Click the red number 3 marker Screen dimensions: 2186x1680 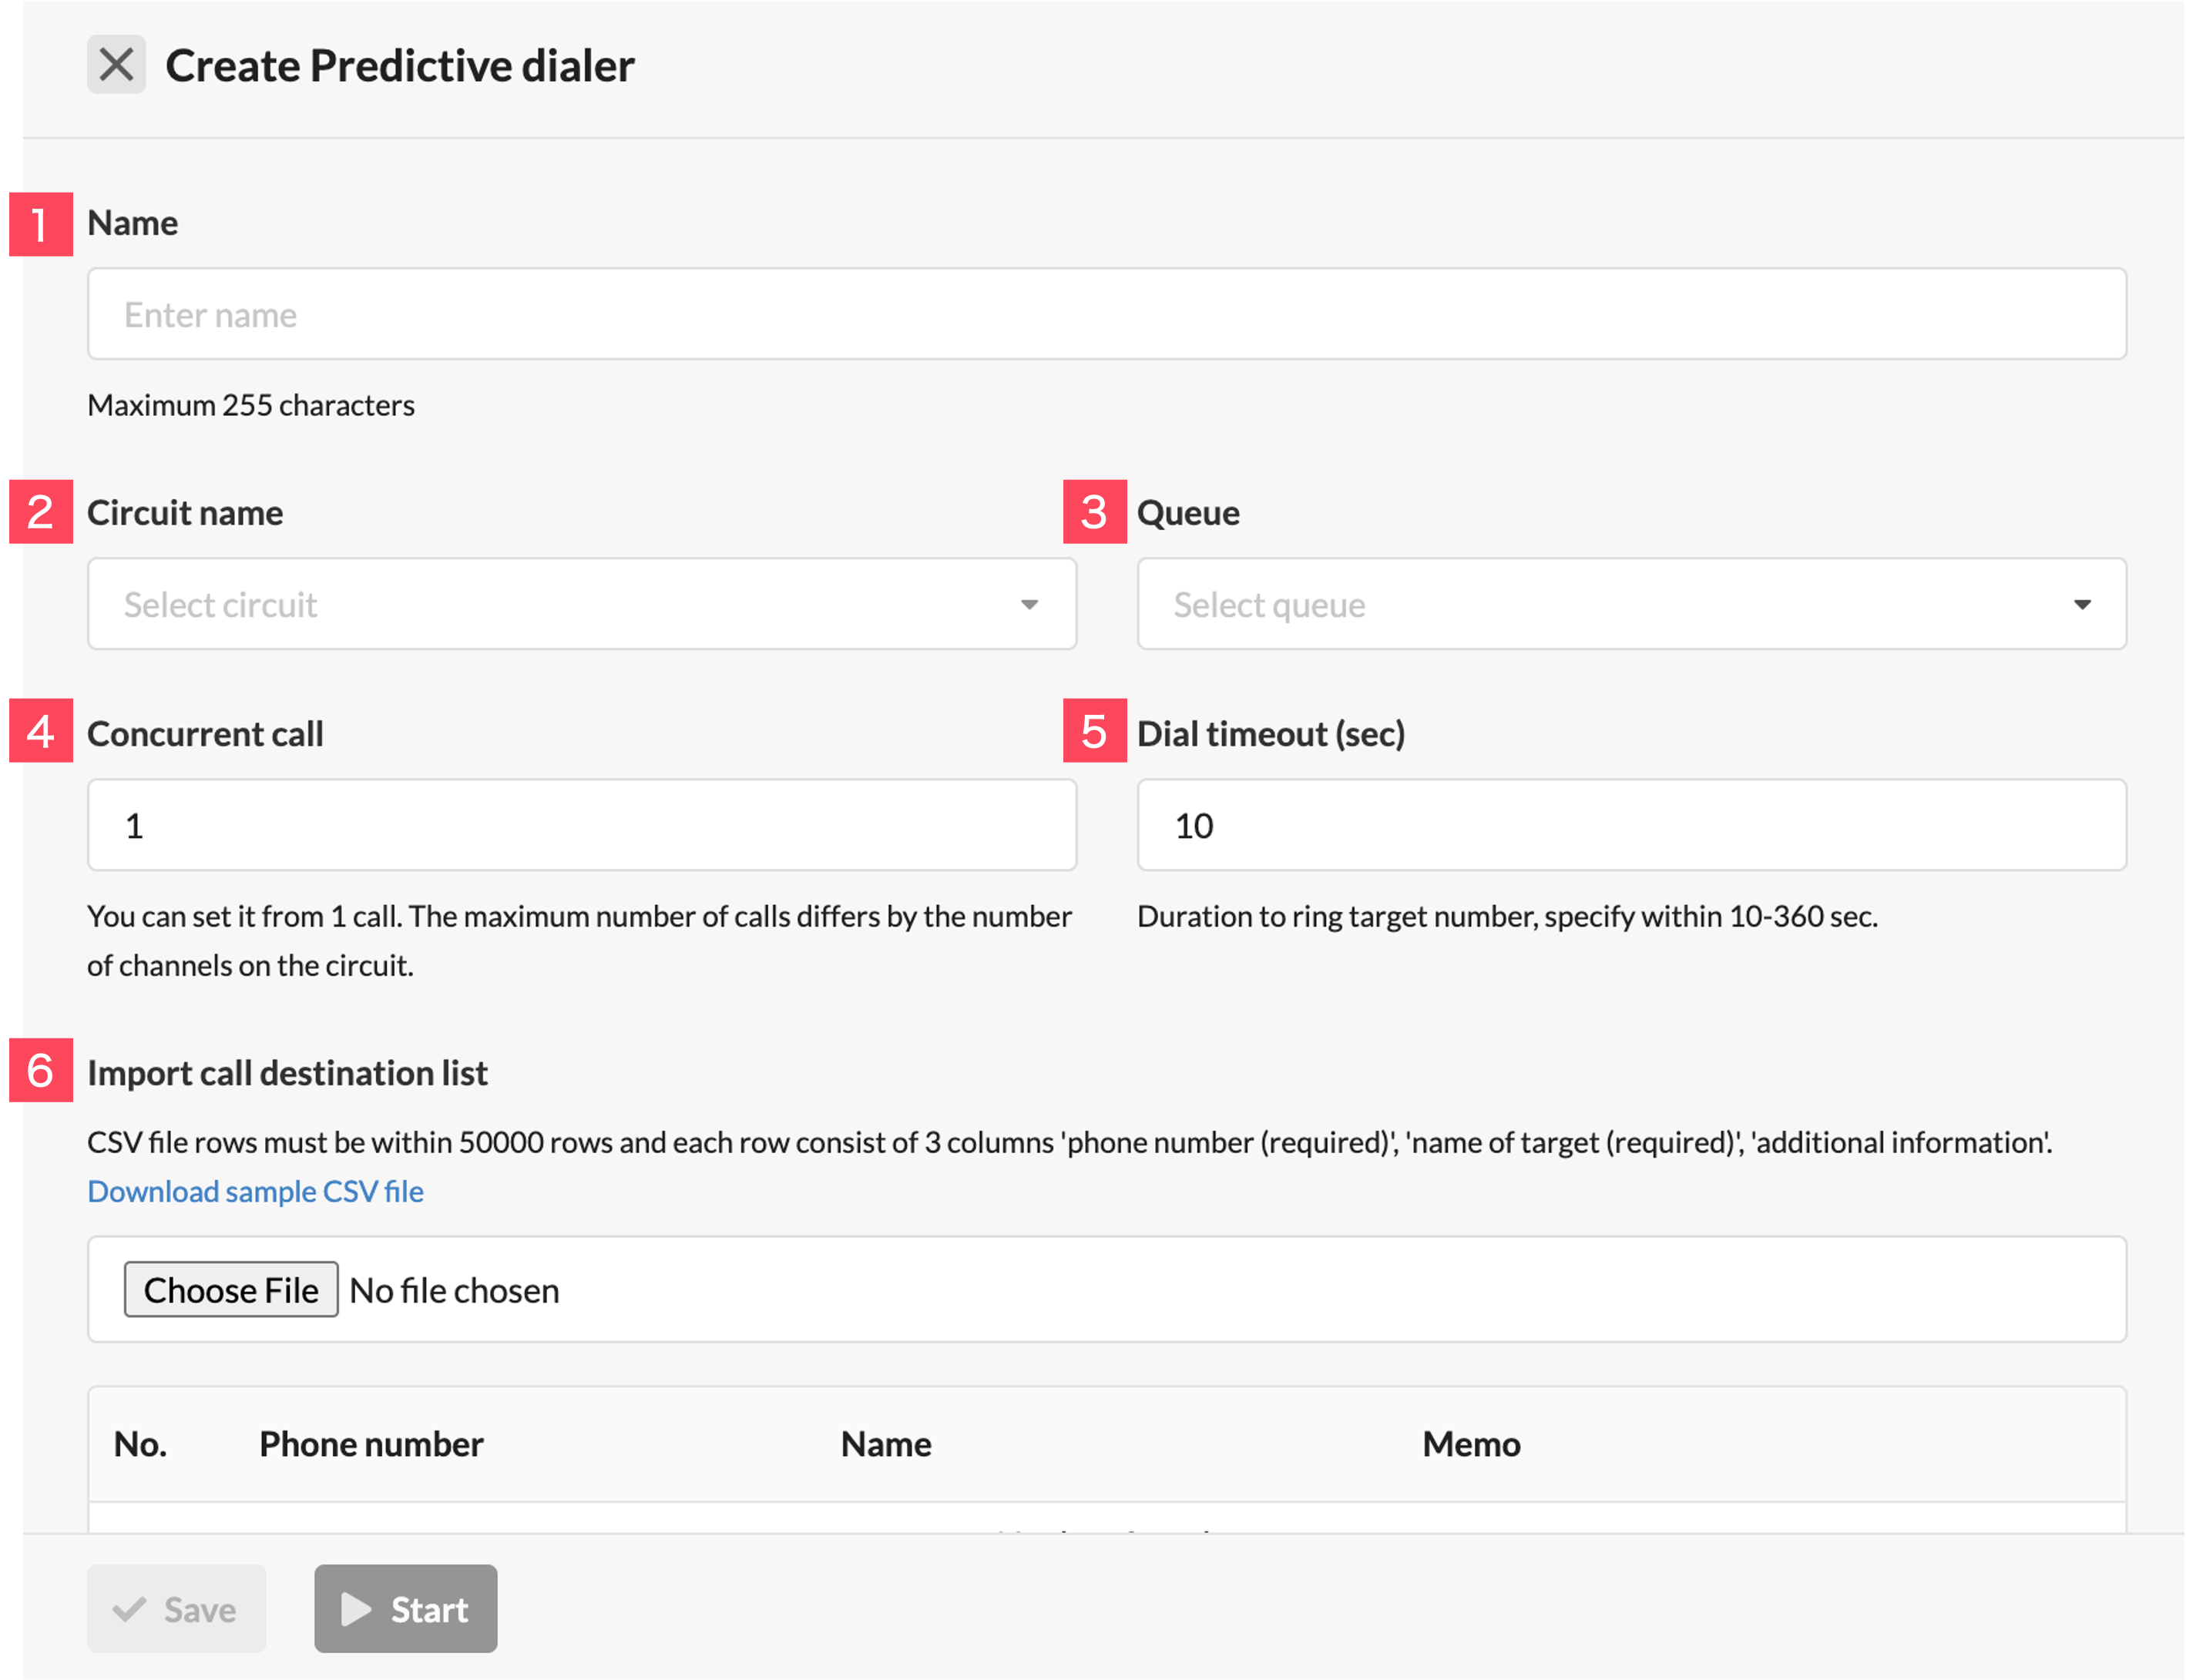pyautogui.click(x=1094, y=511)
